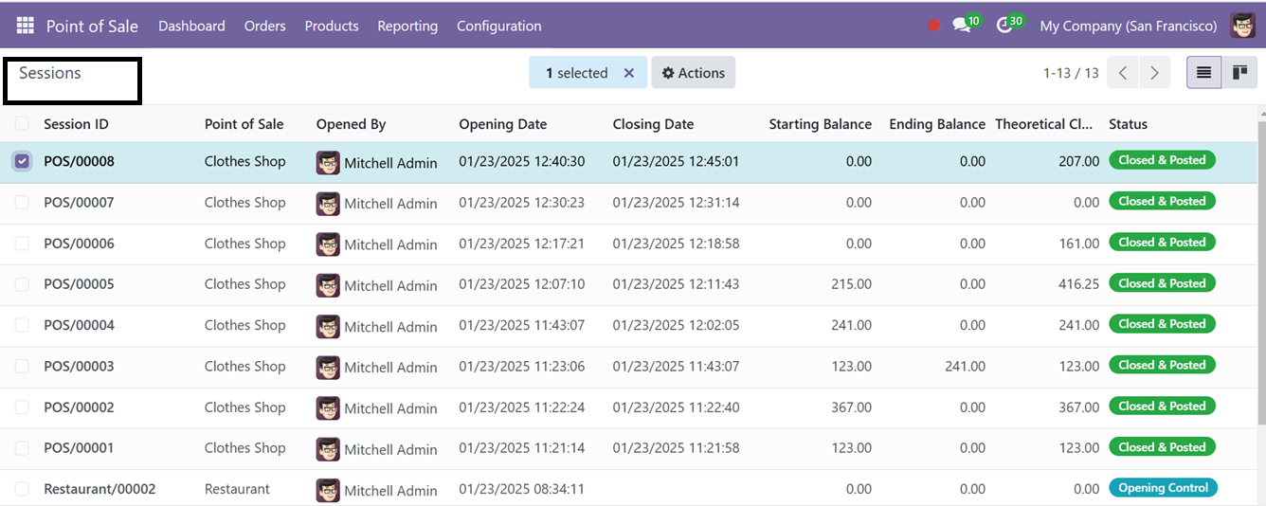
Task: Open session POS/00003 record
Action: tap(79, 367)
